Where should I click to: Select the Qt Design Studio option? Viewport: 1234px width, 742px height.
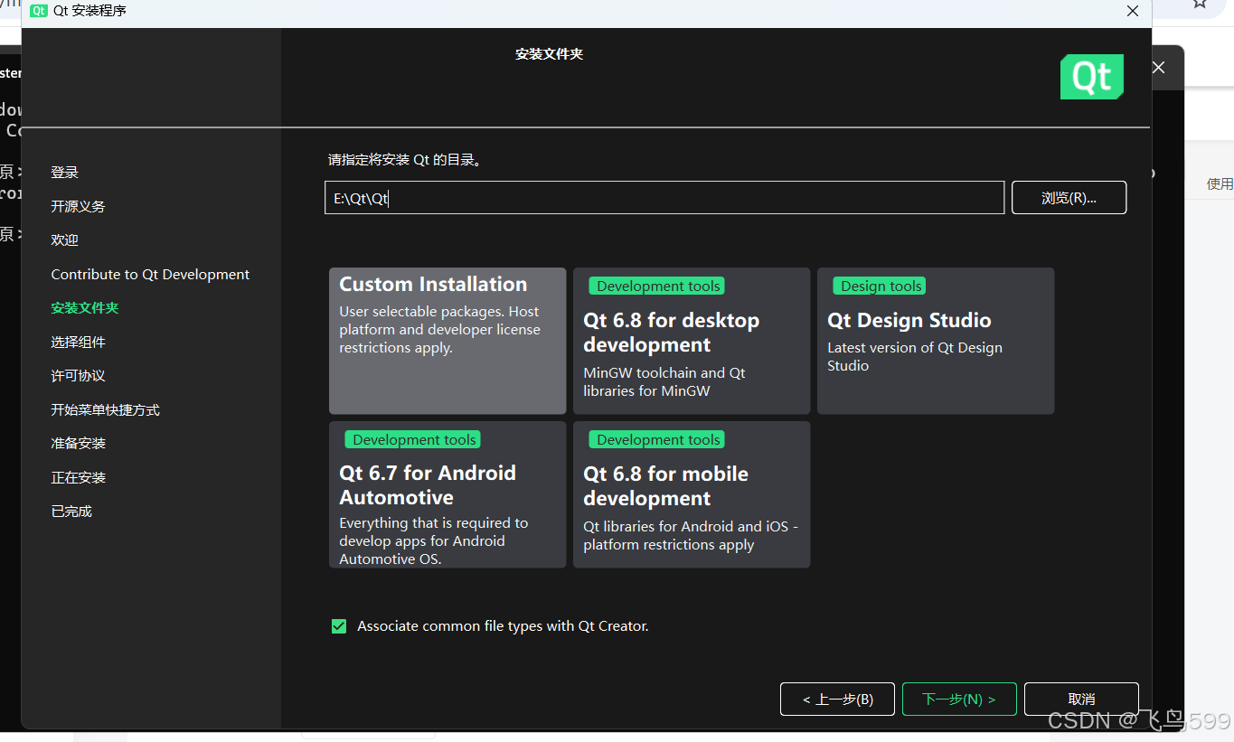936,341
